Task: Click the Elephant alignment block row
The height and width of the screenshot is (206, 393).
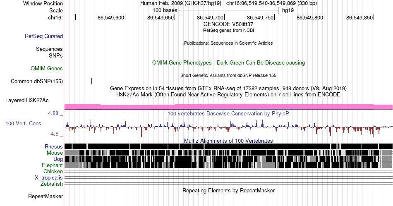Action: (228, 165)
